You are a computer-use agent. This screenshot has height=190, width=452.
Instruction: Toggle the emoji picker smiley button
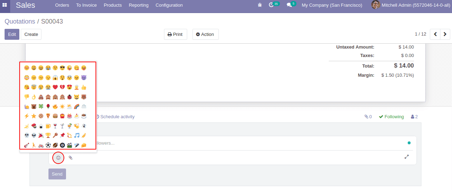click(x=58, y=158)
